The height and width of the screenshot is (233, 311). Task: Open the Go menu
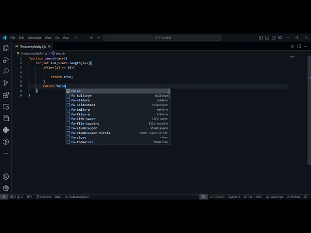(x=57, y=38)
